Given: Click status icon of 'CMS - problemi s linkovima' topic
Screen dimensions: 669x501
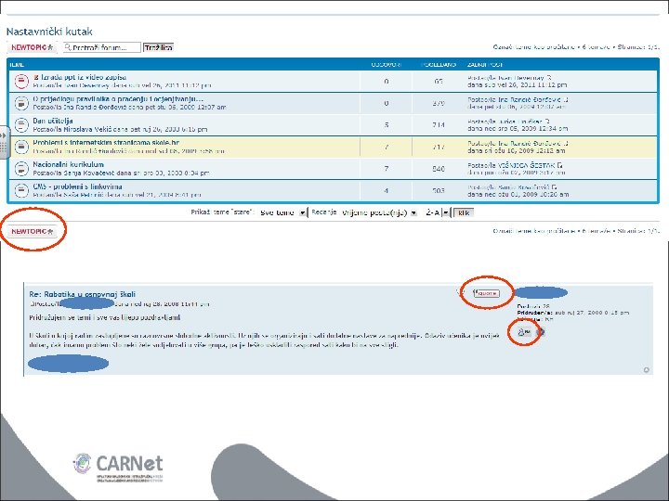Looking at the screenshot, I should [20, 190].
